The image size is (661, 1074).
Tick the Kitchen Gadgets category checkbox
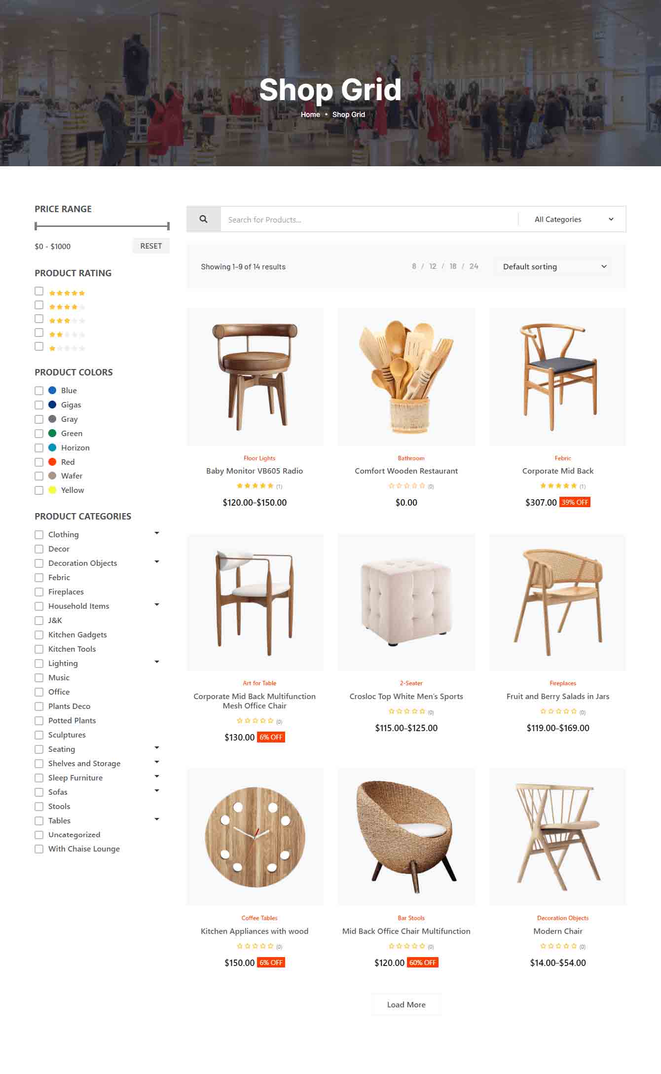pyautogui.click(x=39, y=635)
